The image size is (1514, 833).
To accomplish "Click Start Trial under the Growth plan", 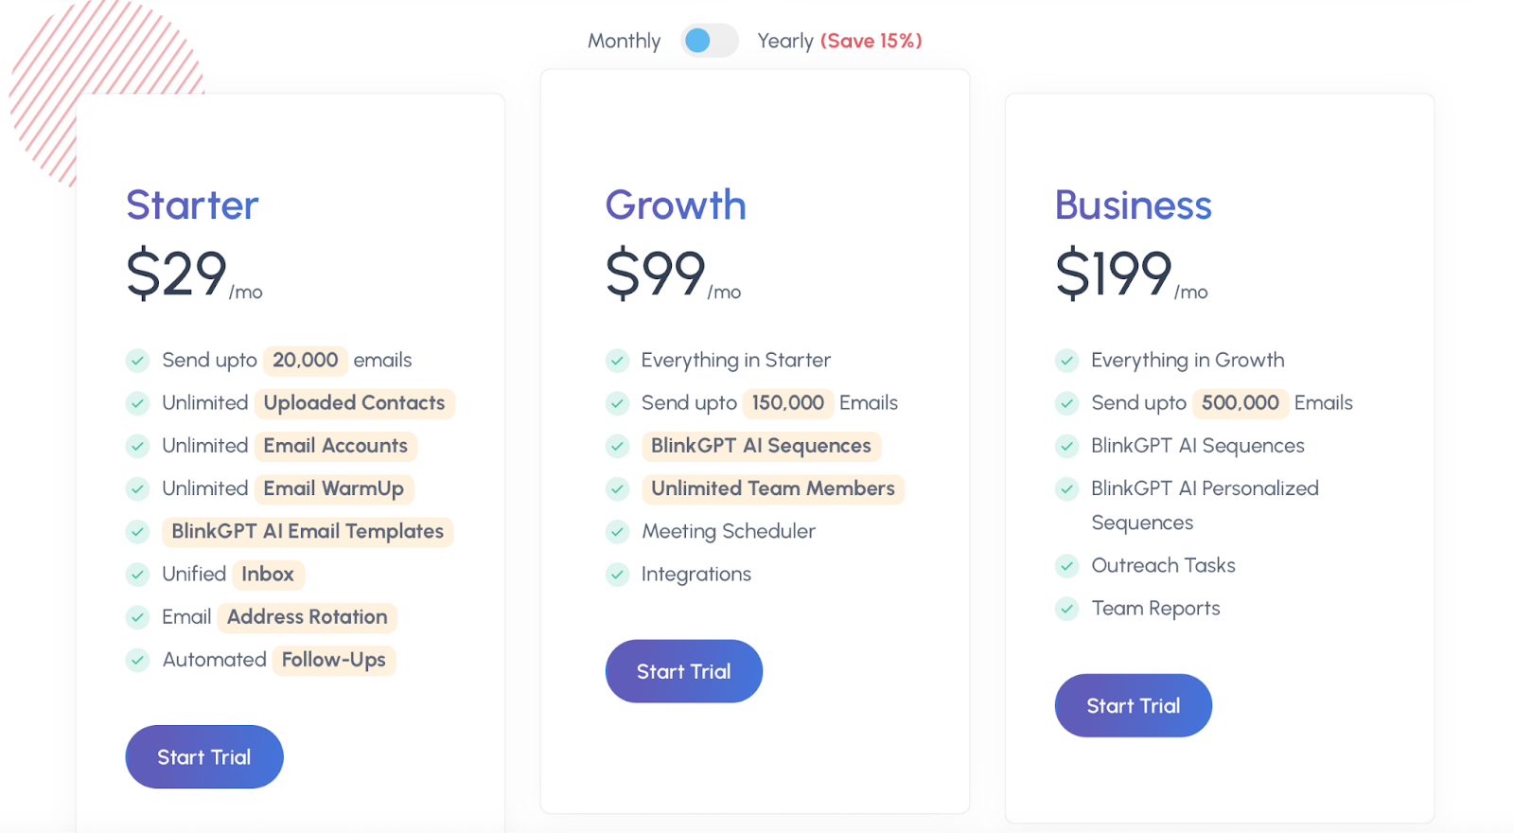I will (683, 671).
